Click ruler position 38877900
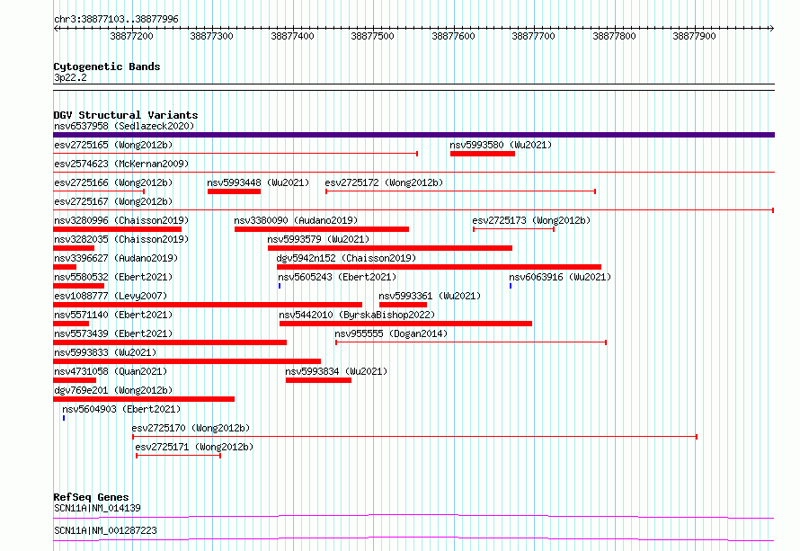 pos(695,36)
